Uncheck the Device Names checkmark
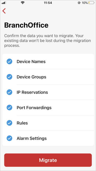The width and height of the screenshot is (96, 171). pyautogui.click(x=9, y=61)
